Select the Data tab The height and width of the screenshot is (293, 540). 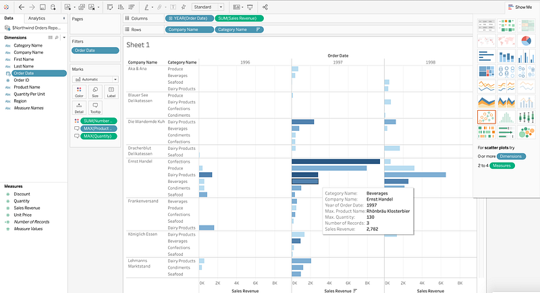pos(9,18)
